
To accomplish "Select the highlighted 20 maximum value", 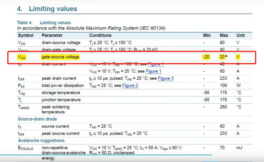I will click(222, 57).
